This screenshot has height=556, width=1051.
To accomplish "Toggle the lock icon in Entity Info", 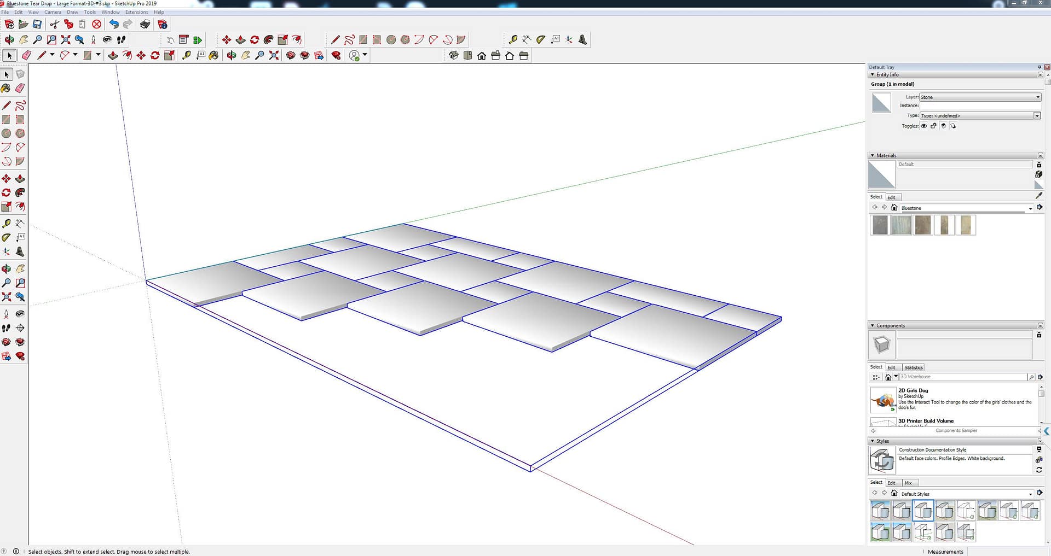I will [x=934, y=126].
